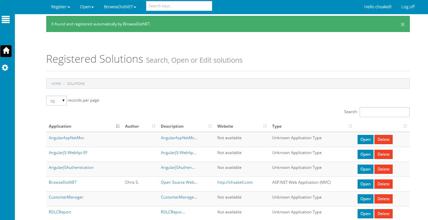Click the home icon in sidebar
Image resolution: width=428 pixels, height=220 pixels.
click(x=6, y=51)
